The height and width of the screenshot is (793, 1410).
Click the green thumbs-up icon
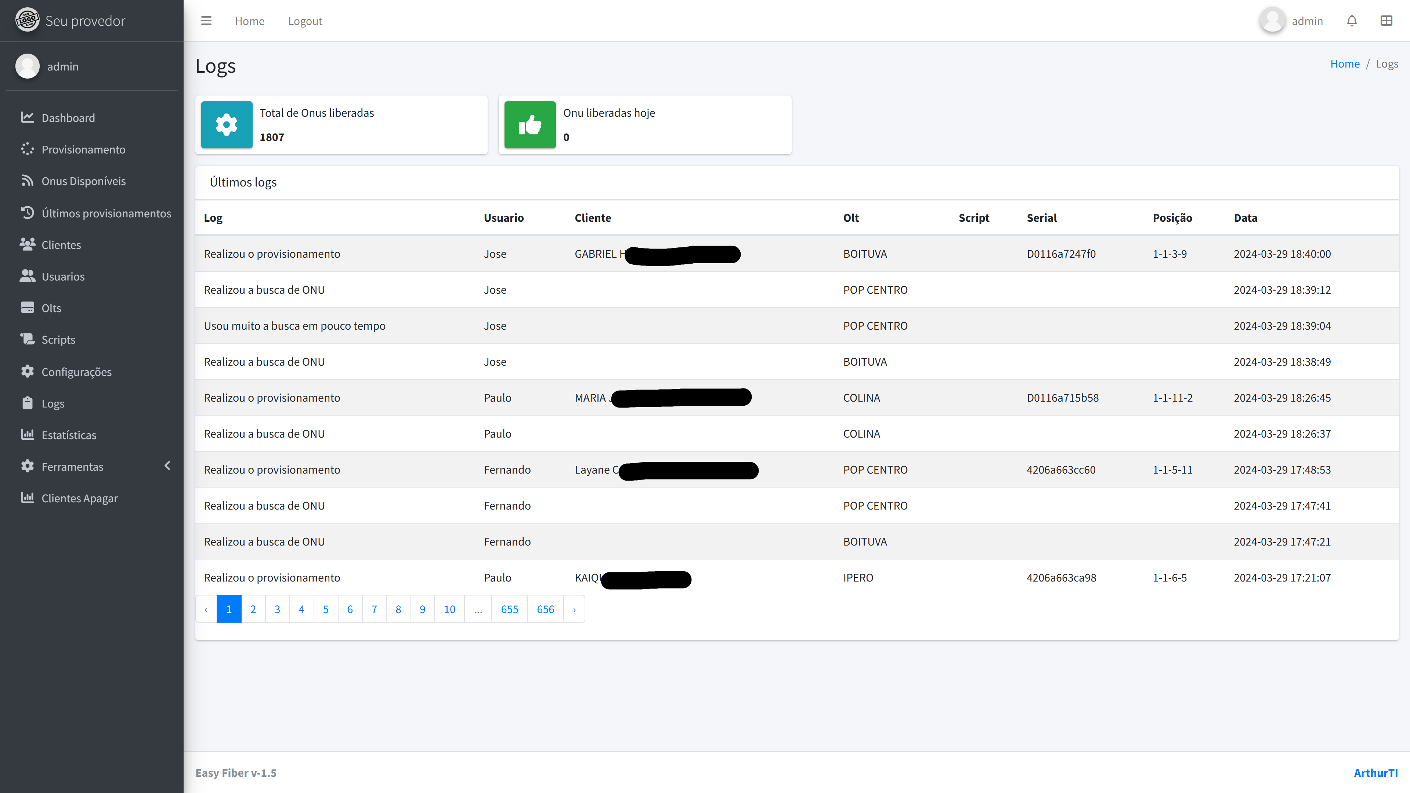pyautogui.click(x=530, y=125)
